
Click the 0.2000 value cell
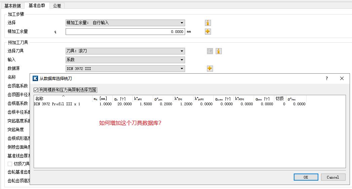pyautogui.click(x=166, y=104)
